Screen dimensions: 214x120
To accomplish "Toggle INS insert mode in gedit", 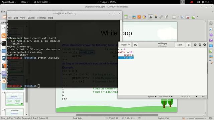I will coord(203,96).
